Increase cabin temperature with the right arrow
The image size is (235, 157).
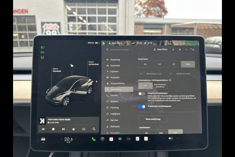75,139
